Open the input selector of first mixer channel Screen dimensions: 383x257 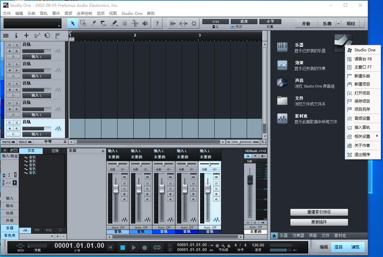(118, 151)
